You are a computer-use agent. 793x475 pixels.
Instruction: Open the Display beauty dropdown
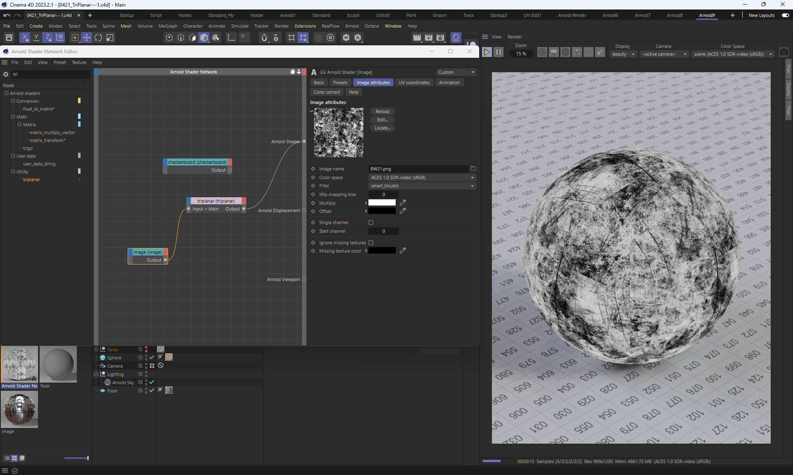623,54
